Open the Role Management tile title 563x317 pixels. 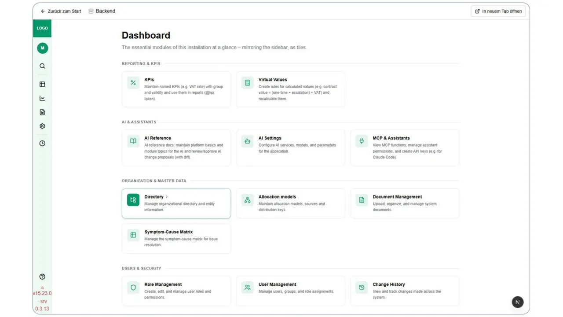point(163,284)
